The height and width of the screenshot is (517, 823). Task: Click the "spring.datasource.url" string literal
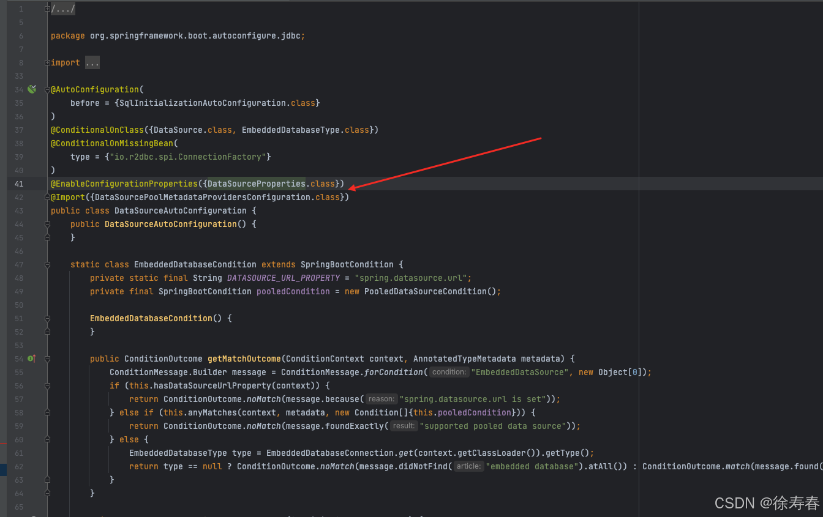(411, 278)
